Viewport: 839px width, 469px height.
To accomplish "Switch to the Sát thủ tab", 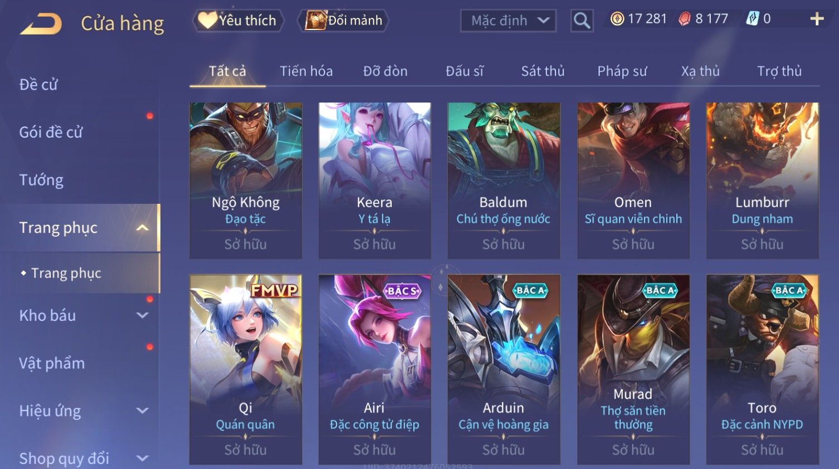I will [543, 71].
